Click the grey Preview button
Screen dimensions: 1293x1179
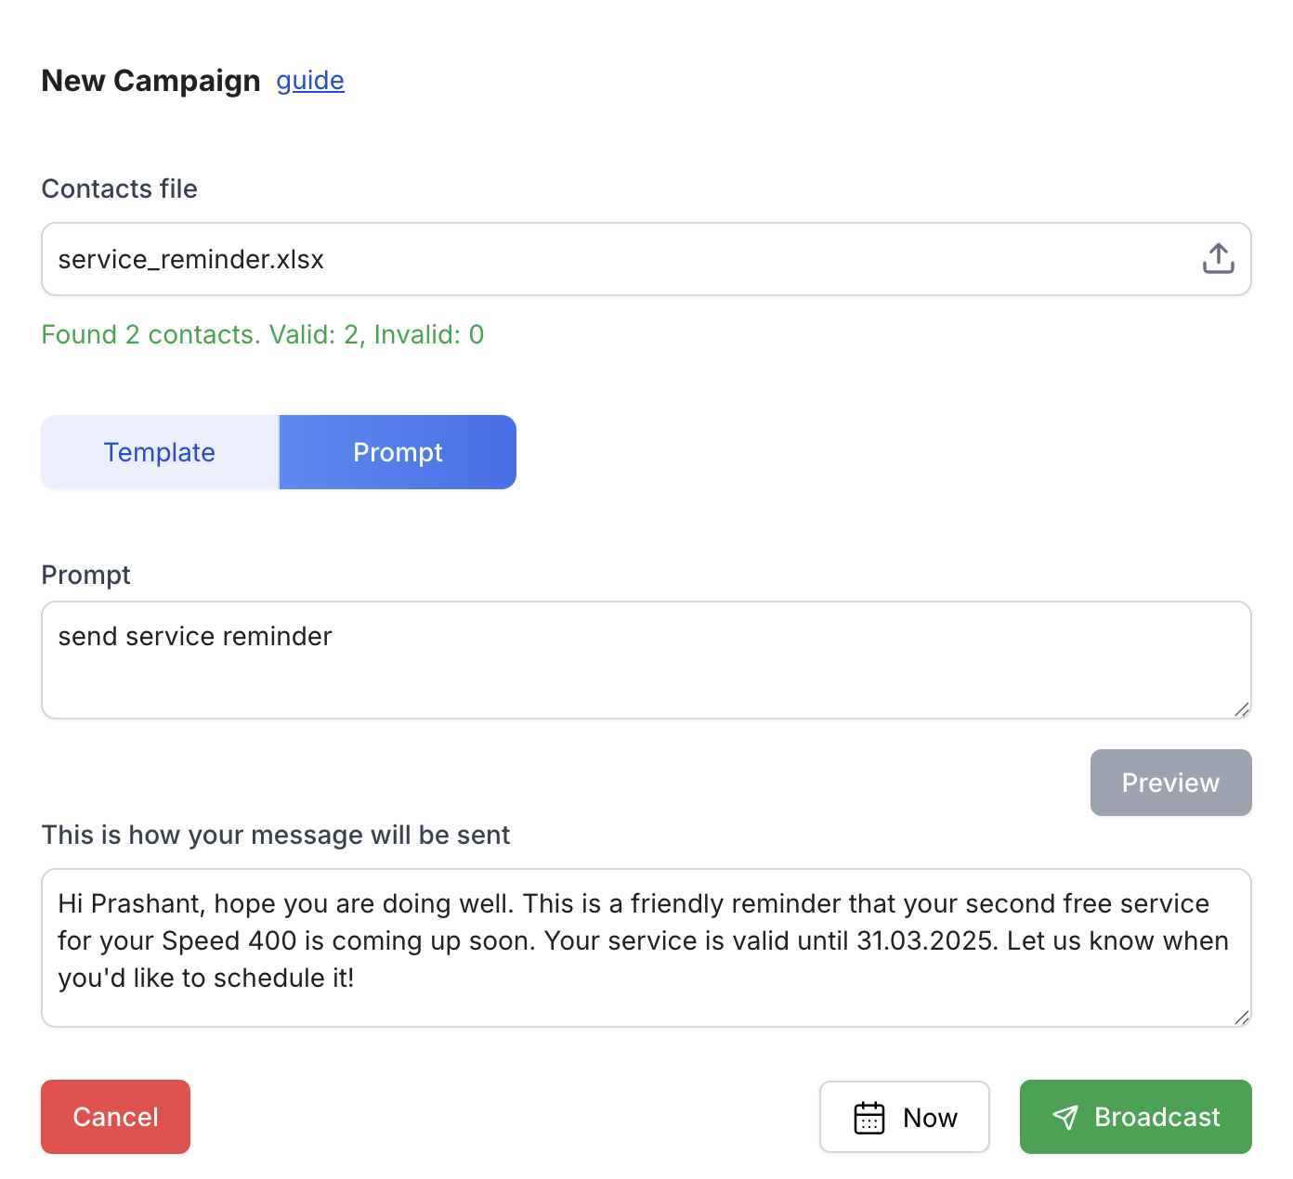tap(1170, 783)
